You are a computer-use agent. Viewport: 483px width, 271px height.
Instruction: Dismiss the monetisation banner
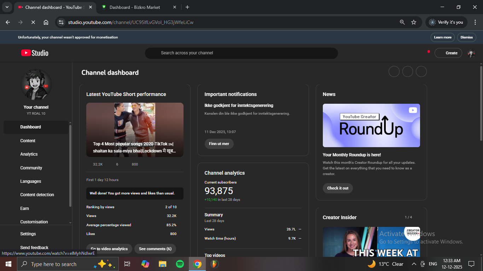pos(466,37)
